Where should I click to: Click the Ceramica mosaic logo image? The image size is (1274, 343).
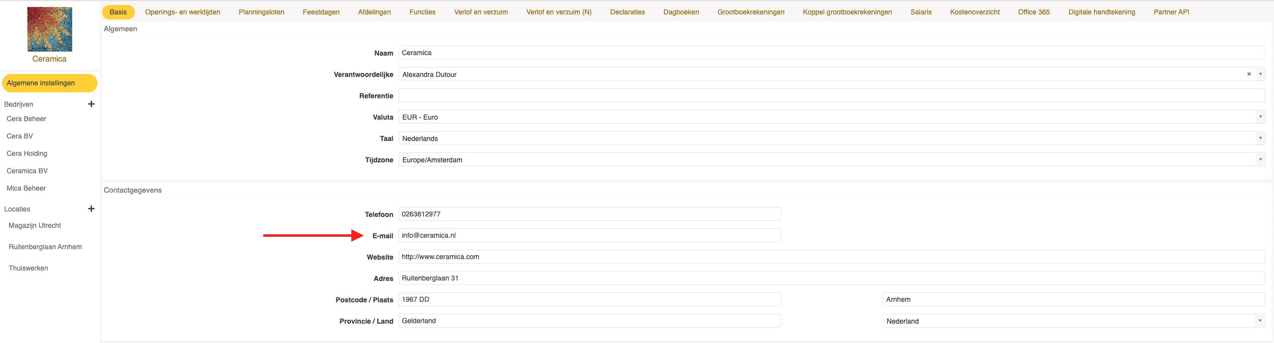(x=50, y=29)
